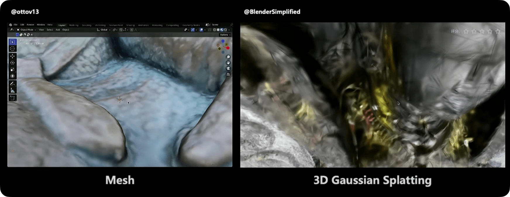The width and height of the screenshot is (510, 197).
Task: Open the Object Mode dropdown
Action: 27,30
